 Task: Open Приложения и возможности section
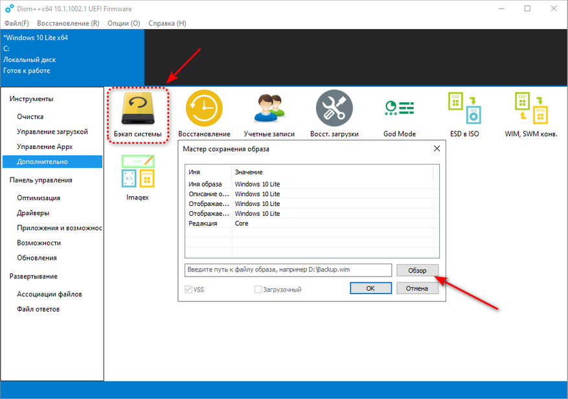(x=60, y=228)
